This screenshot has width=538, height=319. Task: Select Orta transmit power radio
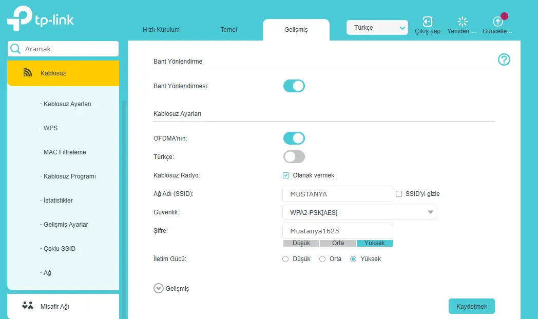322,259
